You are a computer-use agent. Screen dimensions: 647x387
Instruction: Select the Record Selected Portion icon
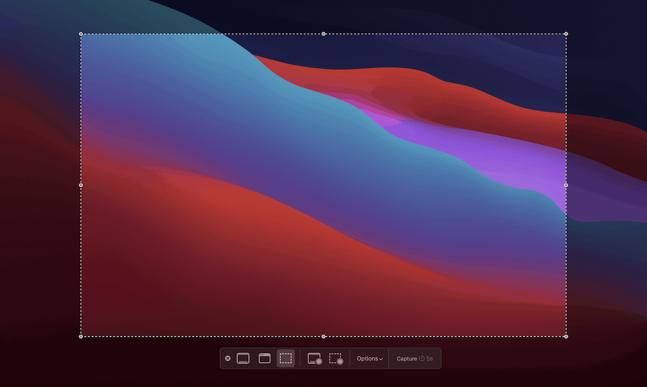coord(336,359)
